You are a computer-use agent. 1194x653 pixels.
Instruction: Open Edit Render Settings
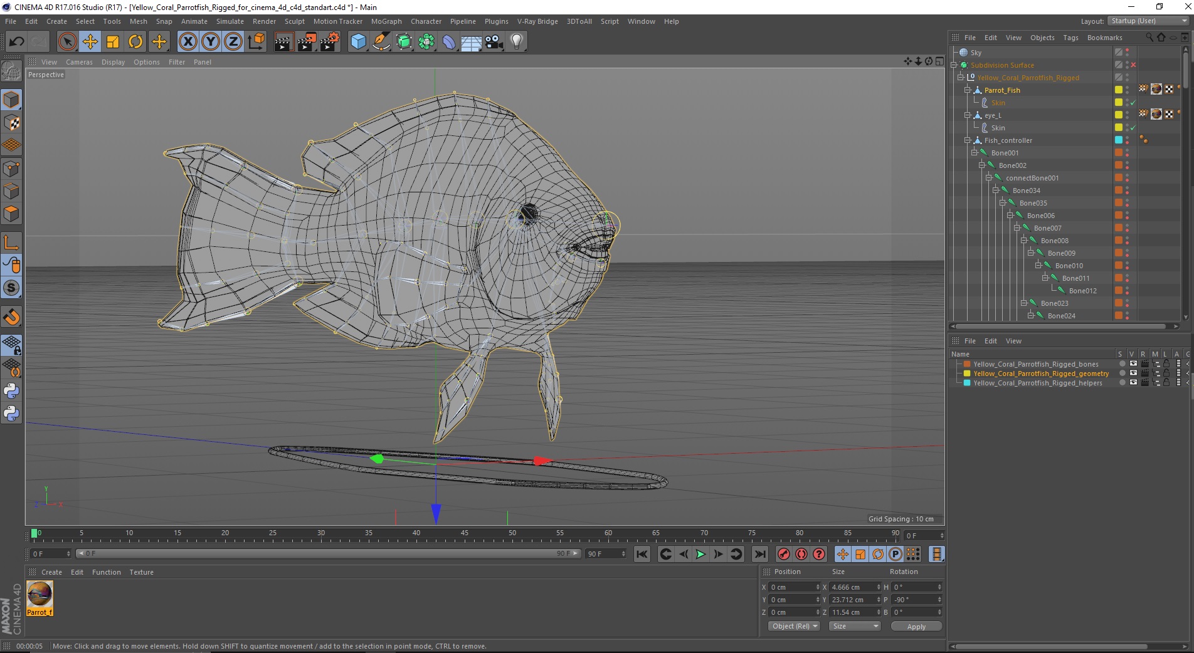330,42
